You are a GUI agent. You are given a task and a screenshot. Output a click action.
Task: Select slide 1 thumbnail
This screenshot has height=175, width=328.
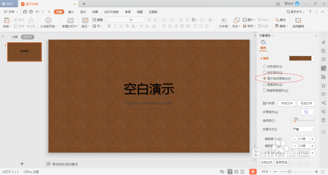click(25, 52)
